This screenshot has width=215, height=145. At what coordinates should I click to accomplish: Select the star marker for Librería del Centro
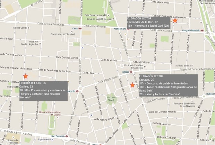click(x=25, y=76)
